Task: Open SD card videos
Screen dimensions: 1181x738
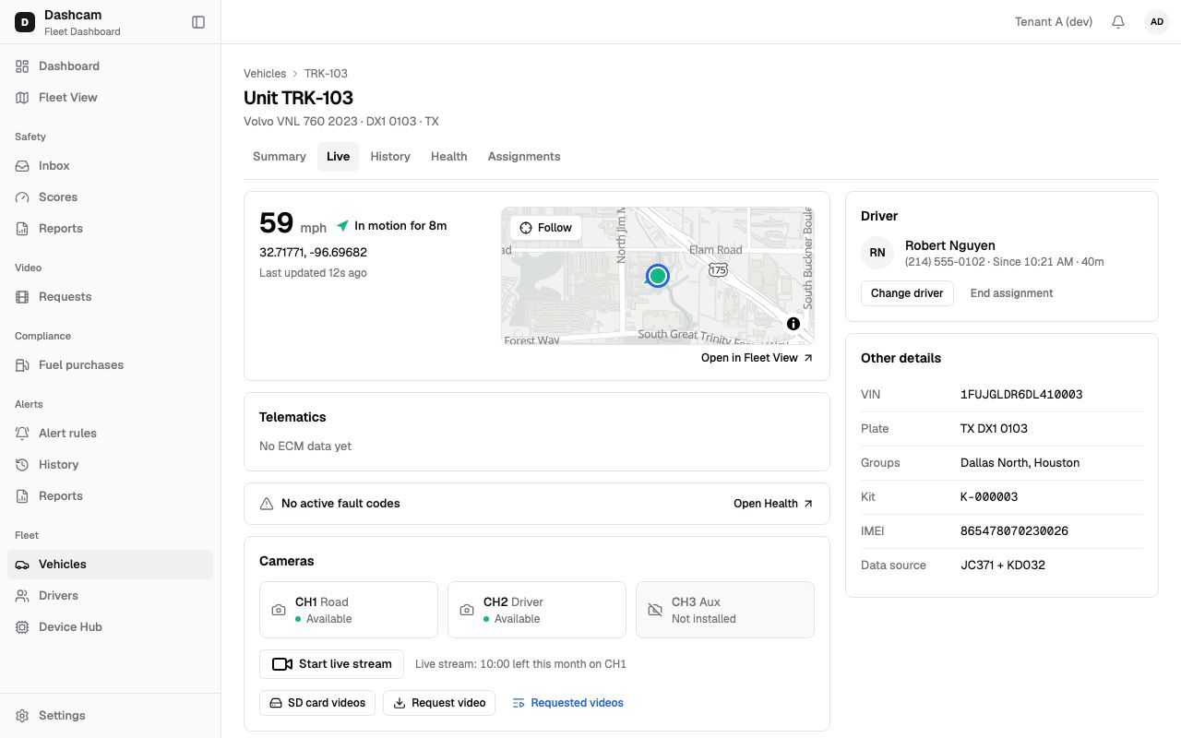Action: point(317,703)
